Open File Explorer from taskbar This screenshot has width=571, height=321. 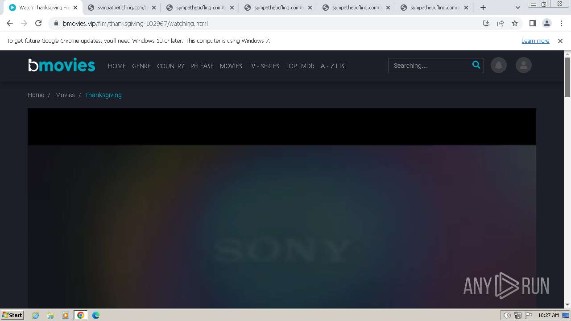click(50, 315)
